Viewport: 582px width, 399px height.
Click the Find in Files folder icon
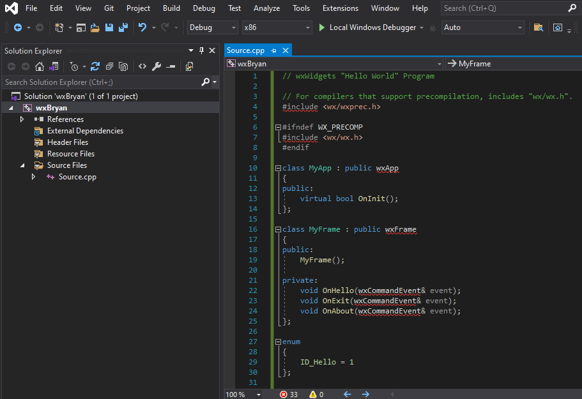coord(539,27)
